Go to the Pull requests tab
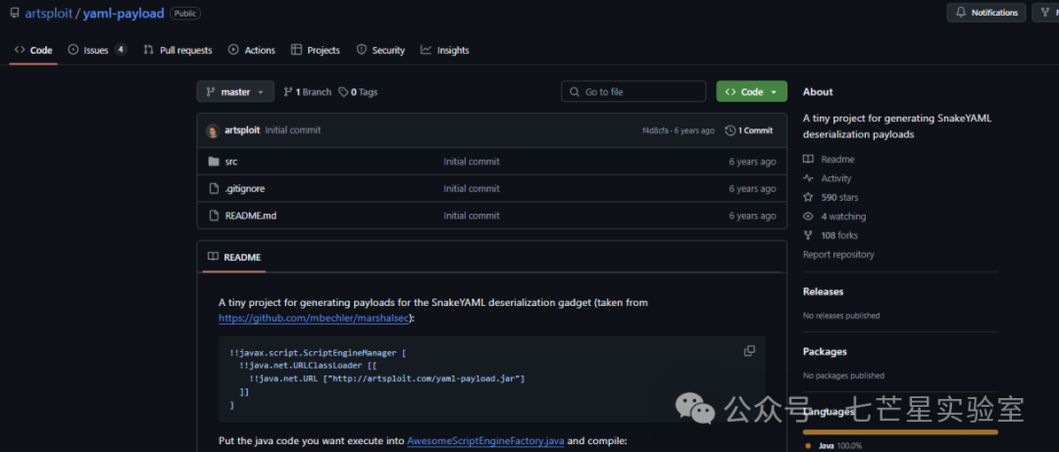The width and height of the screenshot is (1059, 452). [177, 50]
